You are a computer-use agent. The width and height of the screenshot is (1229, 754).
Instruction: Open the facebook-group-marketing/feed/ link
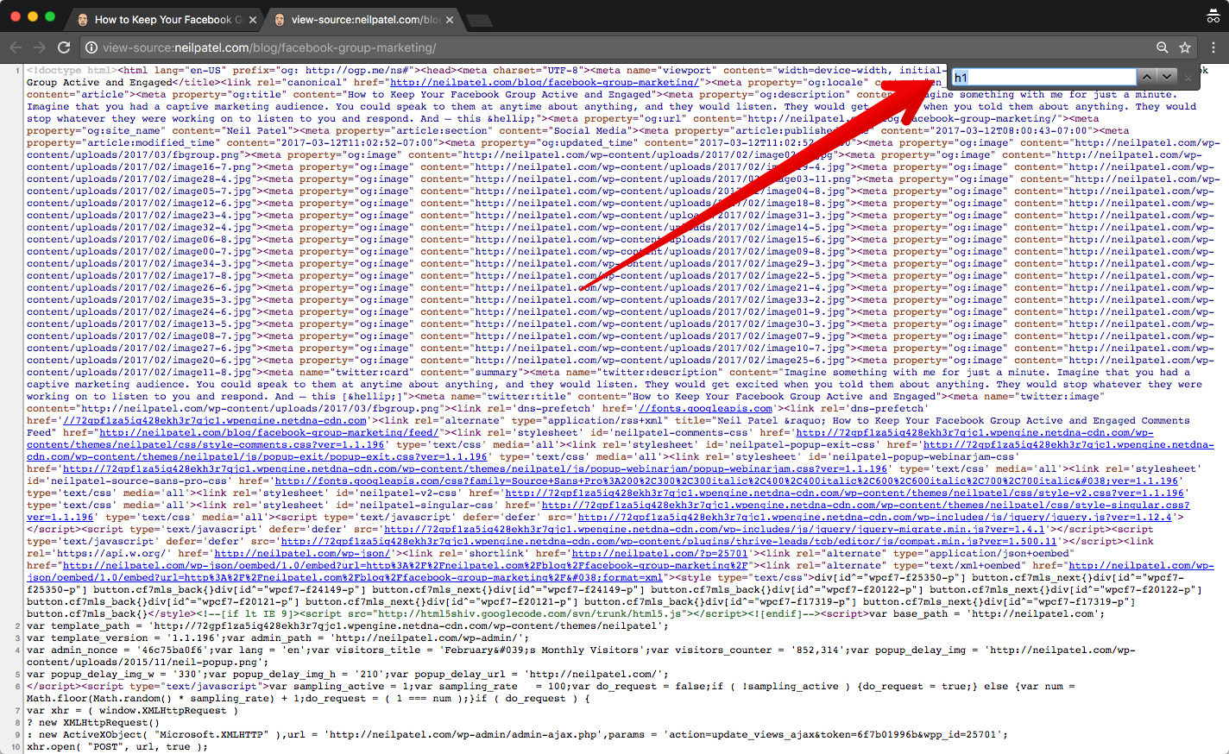click(x=268, y=433)
